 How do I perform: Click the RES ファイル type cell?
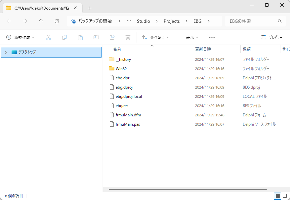tap(252, 106)
